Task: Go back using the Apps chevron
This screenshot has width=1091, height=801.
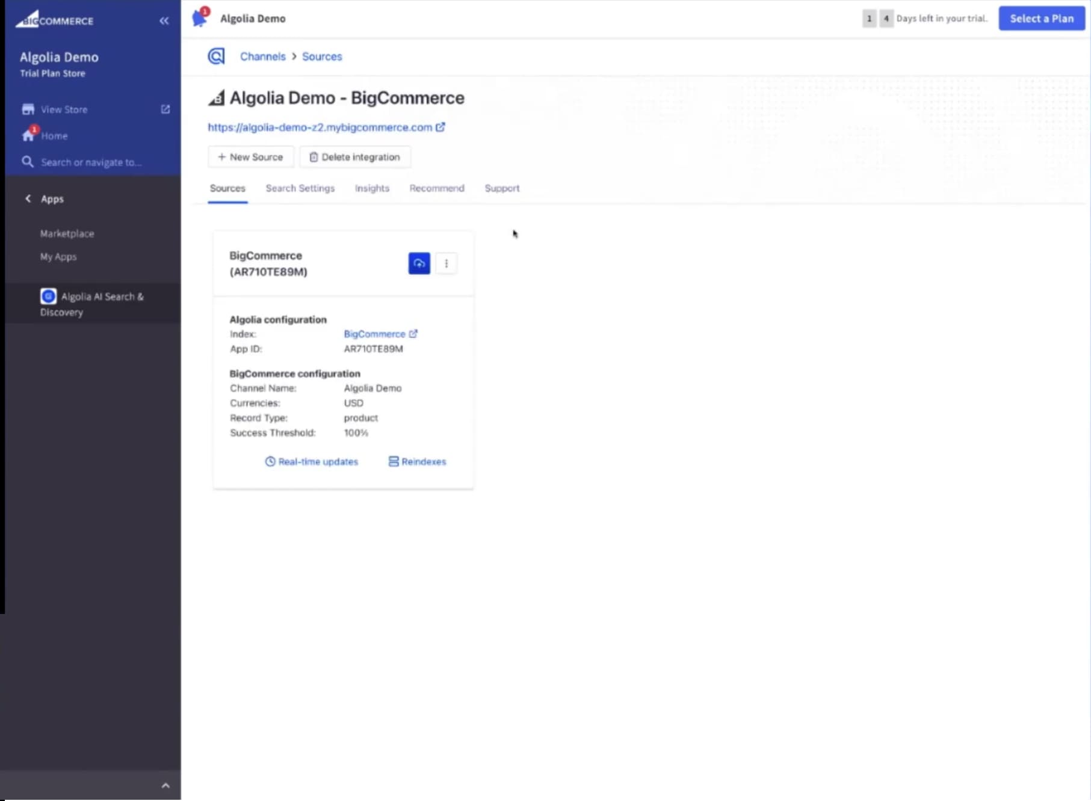Action: (x=28, y=198)
